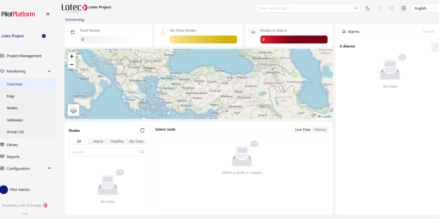Click the search magnifier in top bar
This screenshot has height=219, width=439.
point(356,8)
